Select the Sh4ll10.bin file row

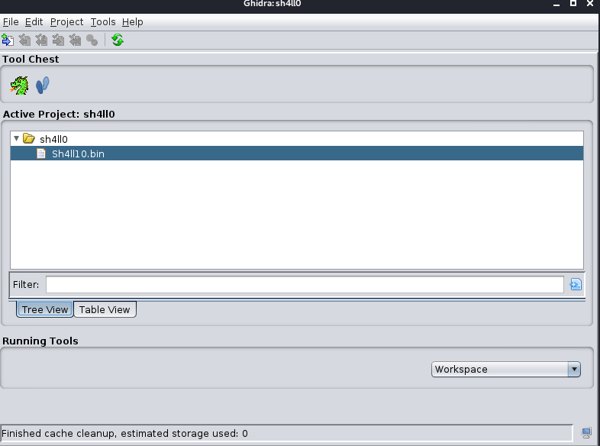[297, 154]
